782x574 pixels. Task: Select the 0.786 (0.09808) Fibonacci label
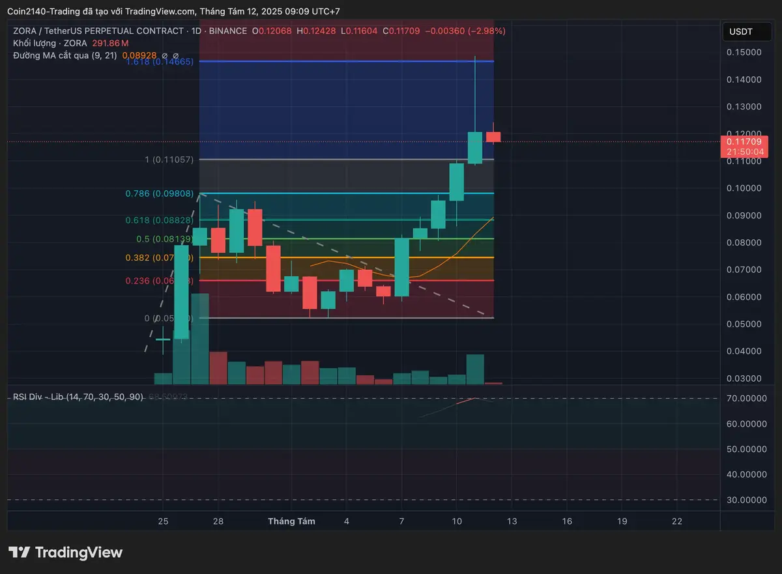160,194
